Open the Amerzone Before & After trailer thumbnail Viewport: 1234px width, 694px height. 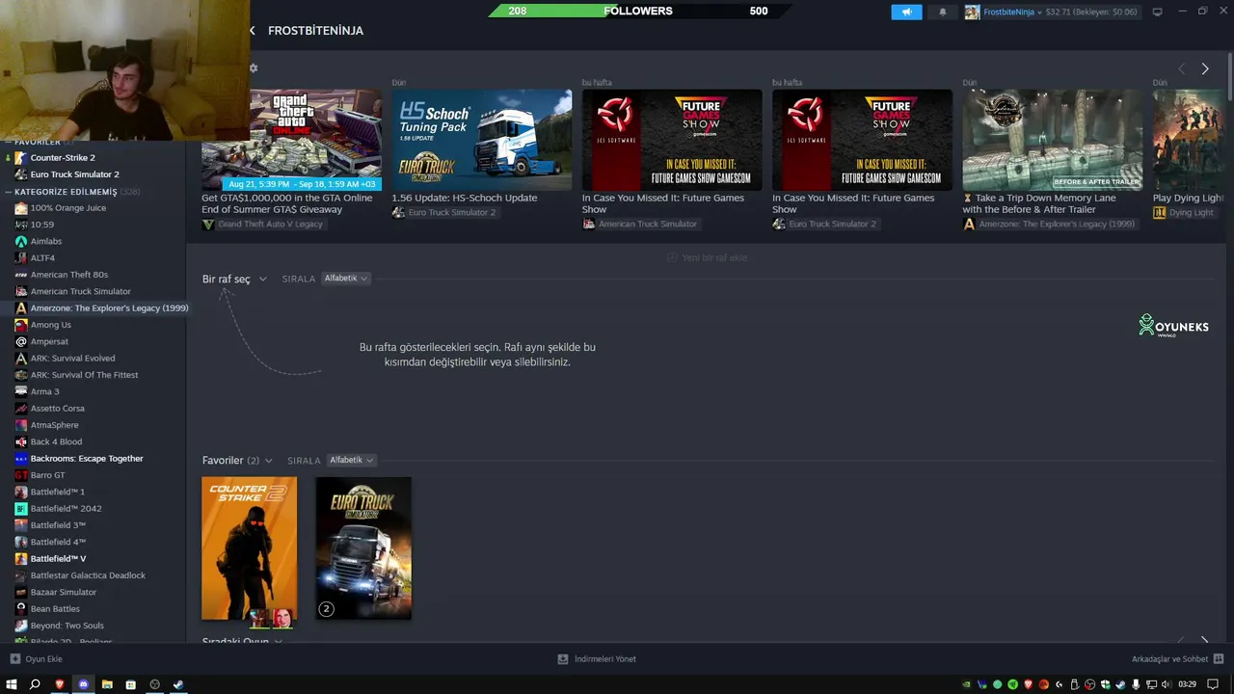(1052, 140)
